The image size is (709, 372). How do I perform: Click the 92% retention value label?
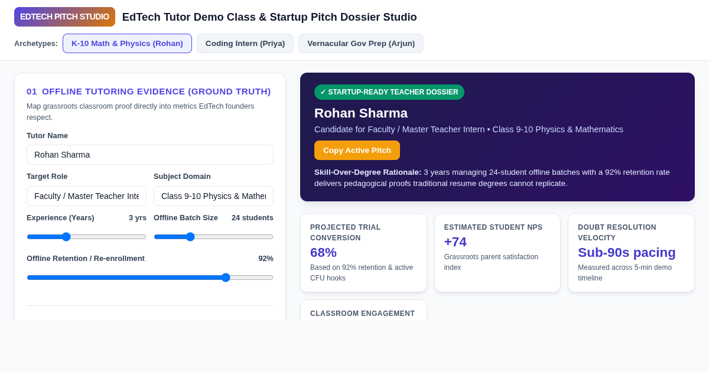click(x=266, y=259)
